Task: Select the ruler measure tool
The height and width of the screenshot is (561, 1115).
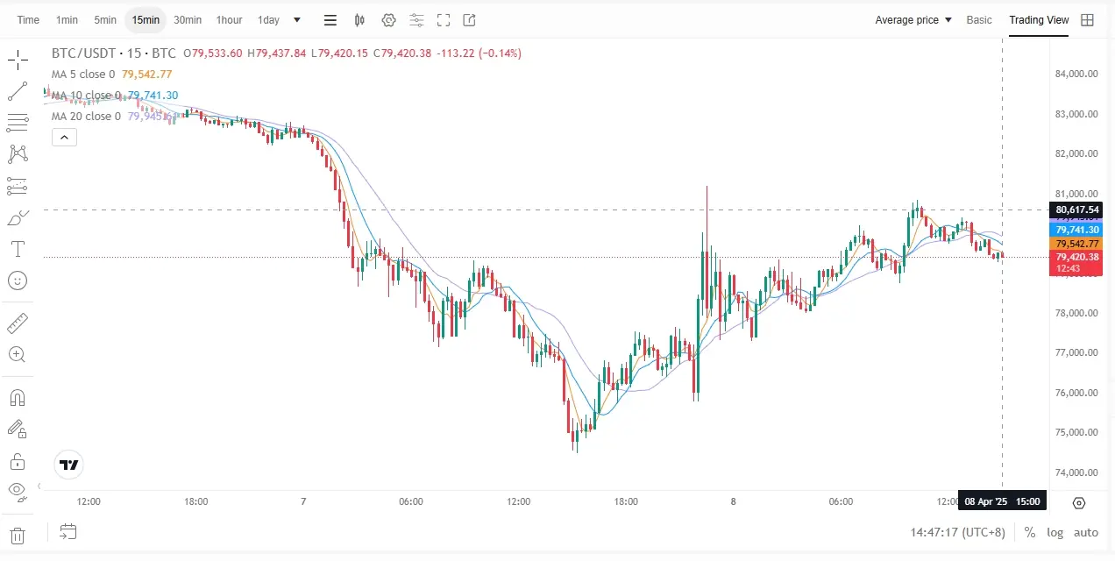Action: (17, 323)
